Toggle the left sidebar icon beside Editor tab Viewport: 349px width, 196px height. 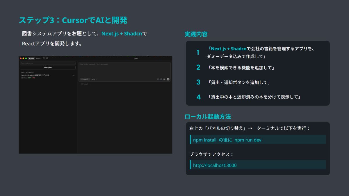coord(44,58)
